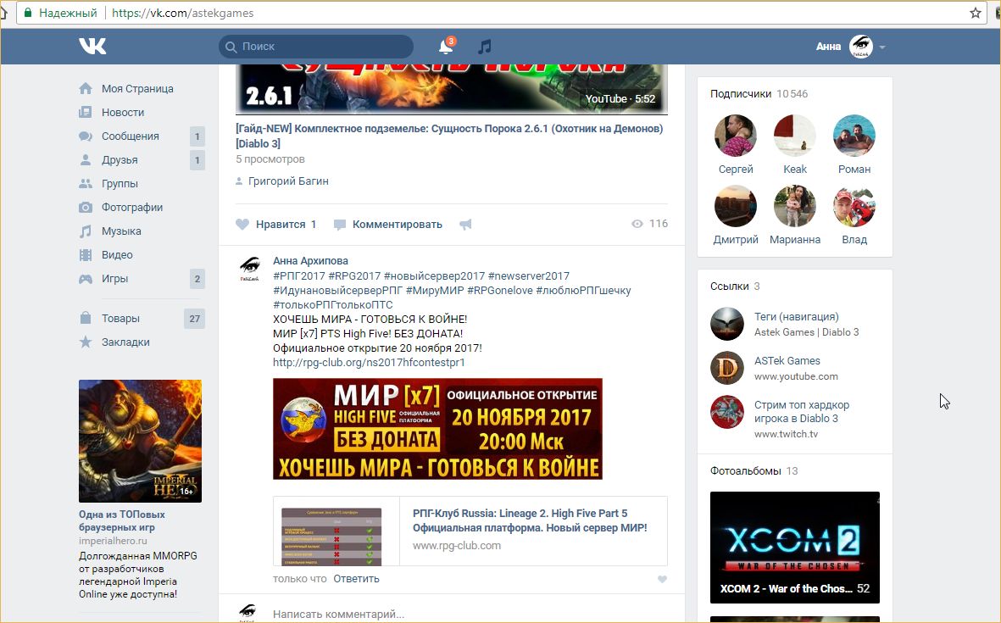Open XCOM 2 War of the Chosen album
Viewport: 1001px width, 623px height.
click(795, 548)
